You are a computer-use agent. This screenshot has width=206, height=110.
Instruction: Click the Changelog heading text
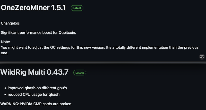point(10,23)
